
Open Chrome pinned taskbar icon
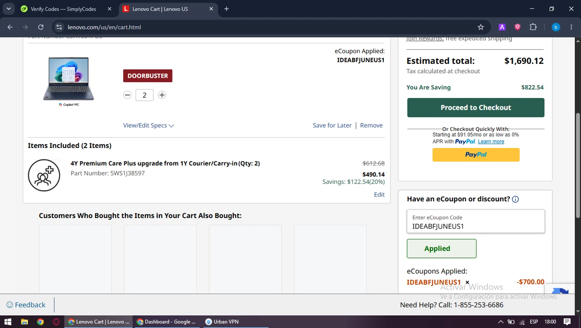(40, 322)
